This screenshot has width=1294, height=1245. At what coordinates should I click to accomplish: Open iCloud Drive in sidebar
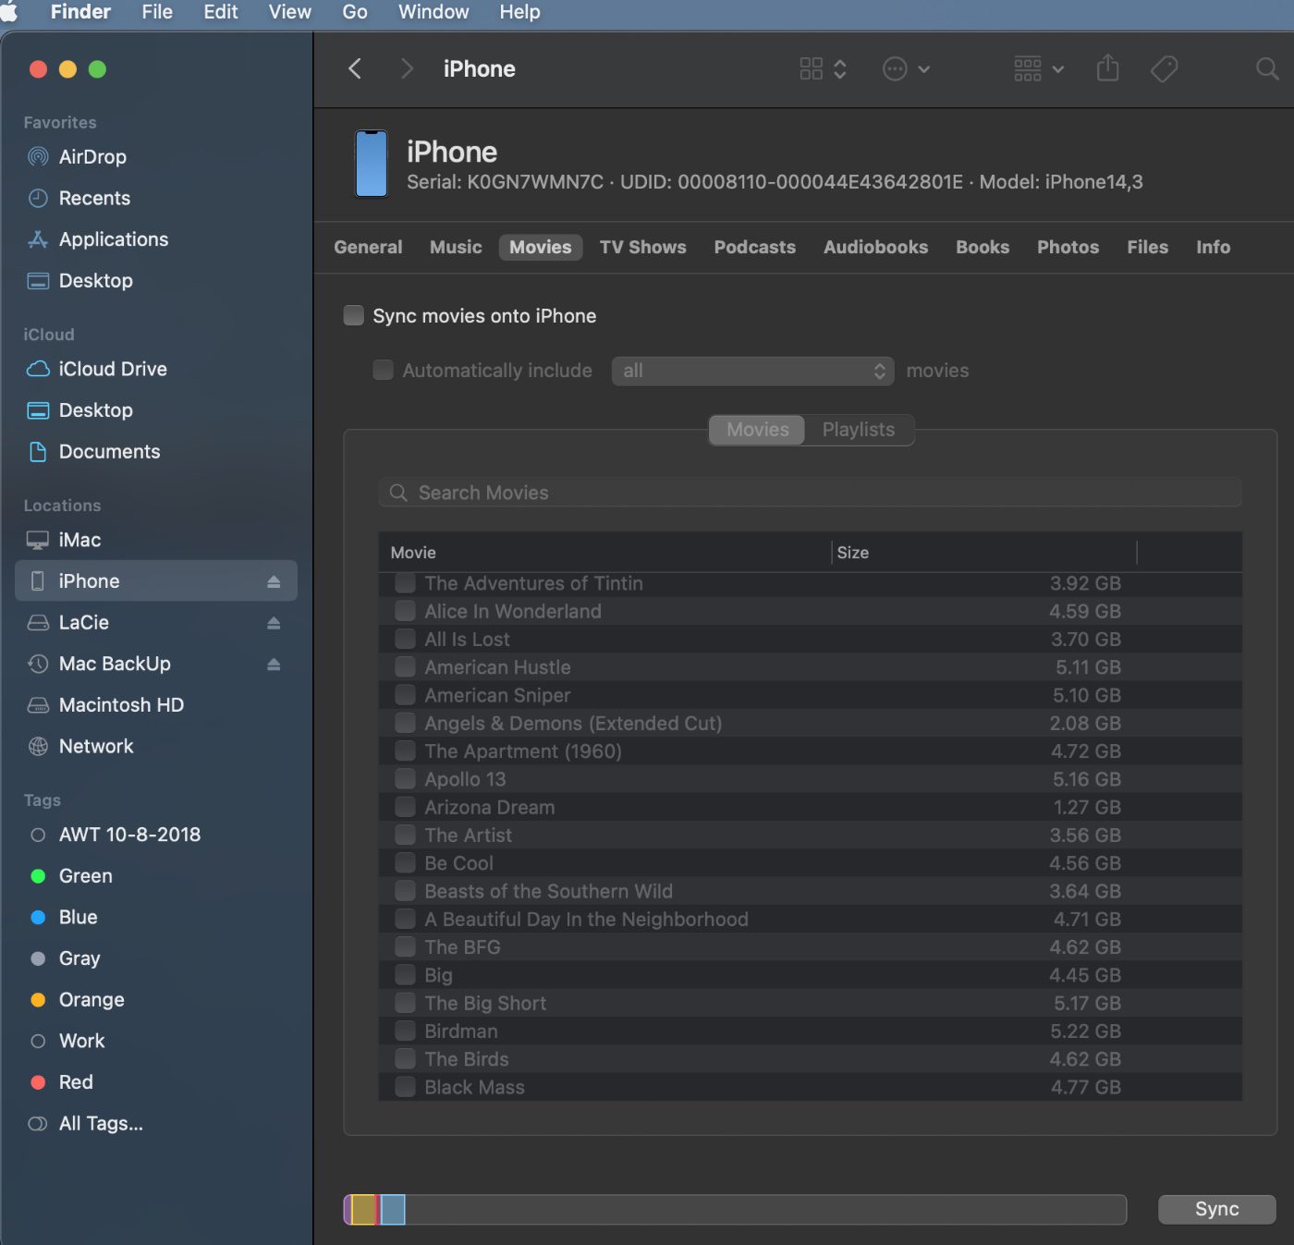coord(113,369)
